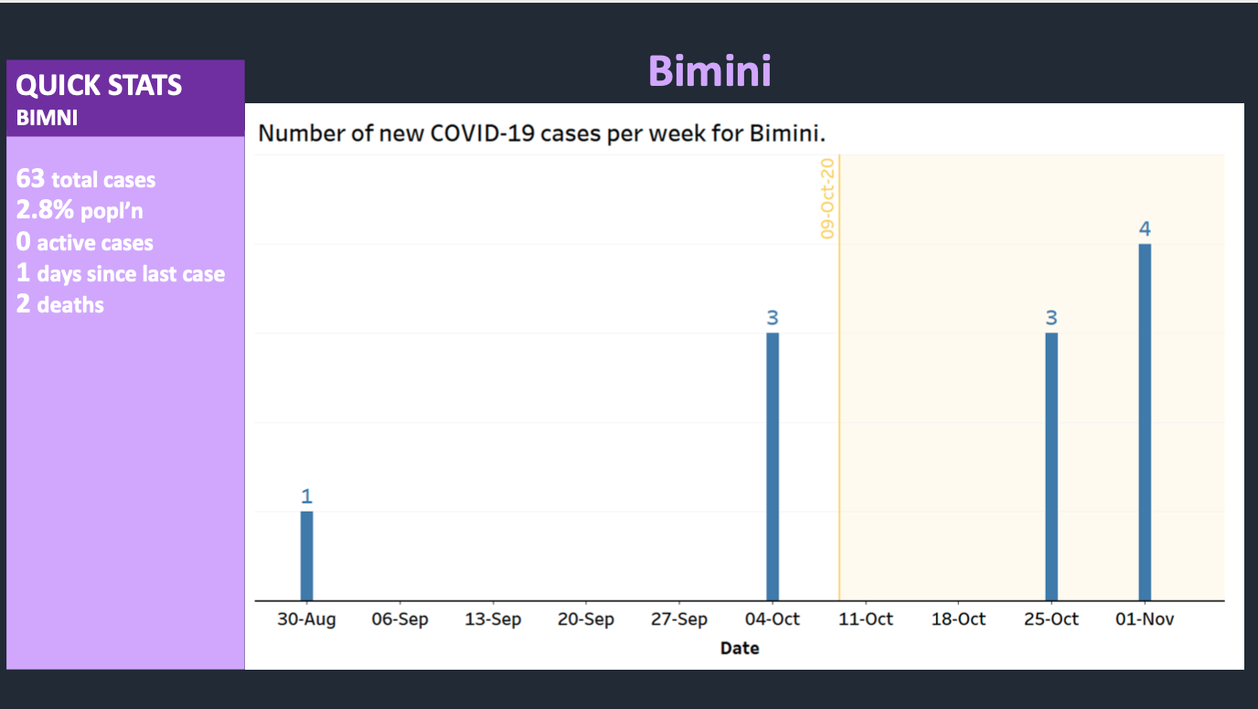Select the 01-Nov bar showing four cases
Screen dimensions: 1258x709
[1145, 422]
